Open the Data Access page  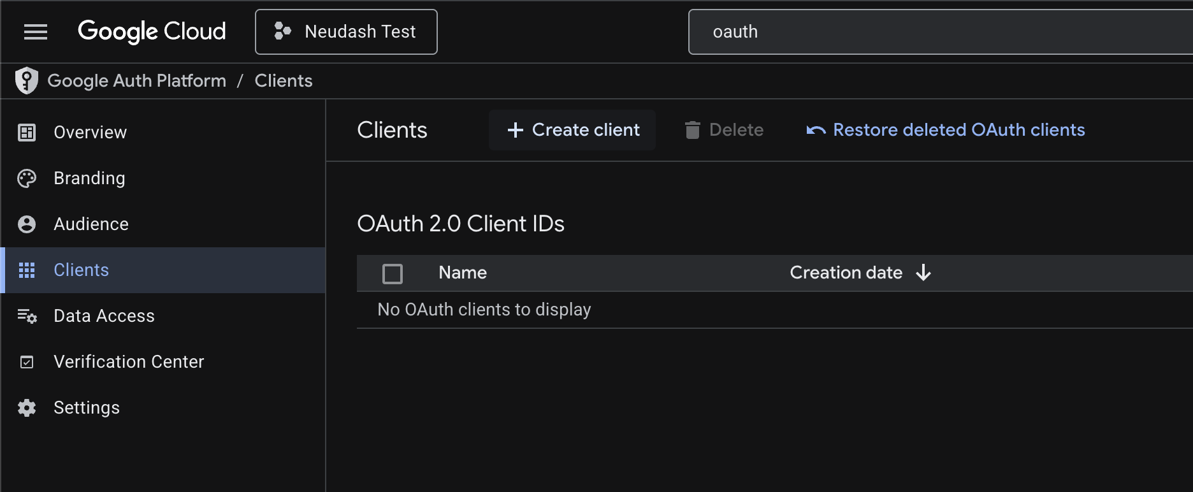pyautogui.click(x=163, y=316)
